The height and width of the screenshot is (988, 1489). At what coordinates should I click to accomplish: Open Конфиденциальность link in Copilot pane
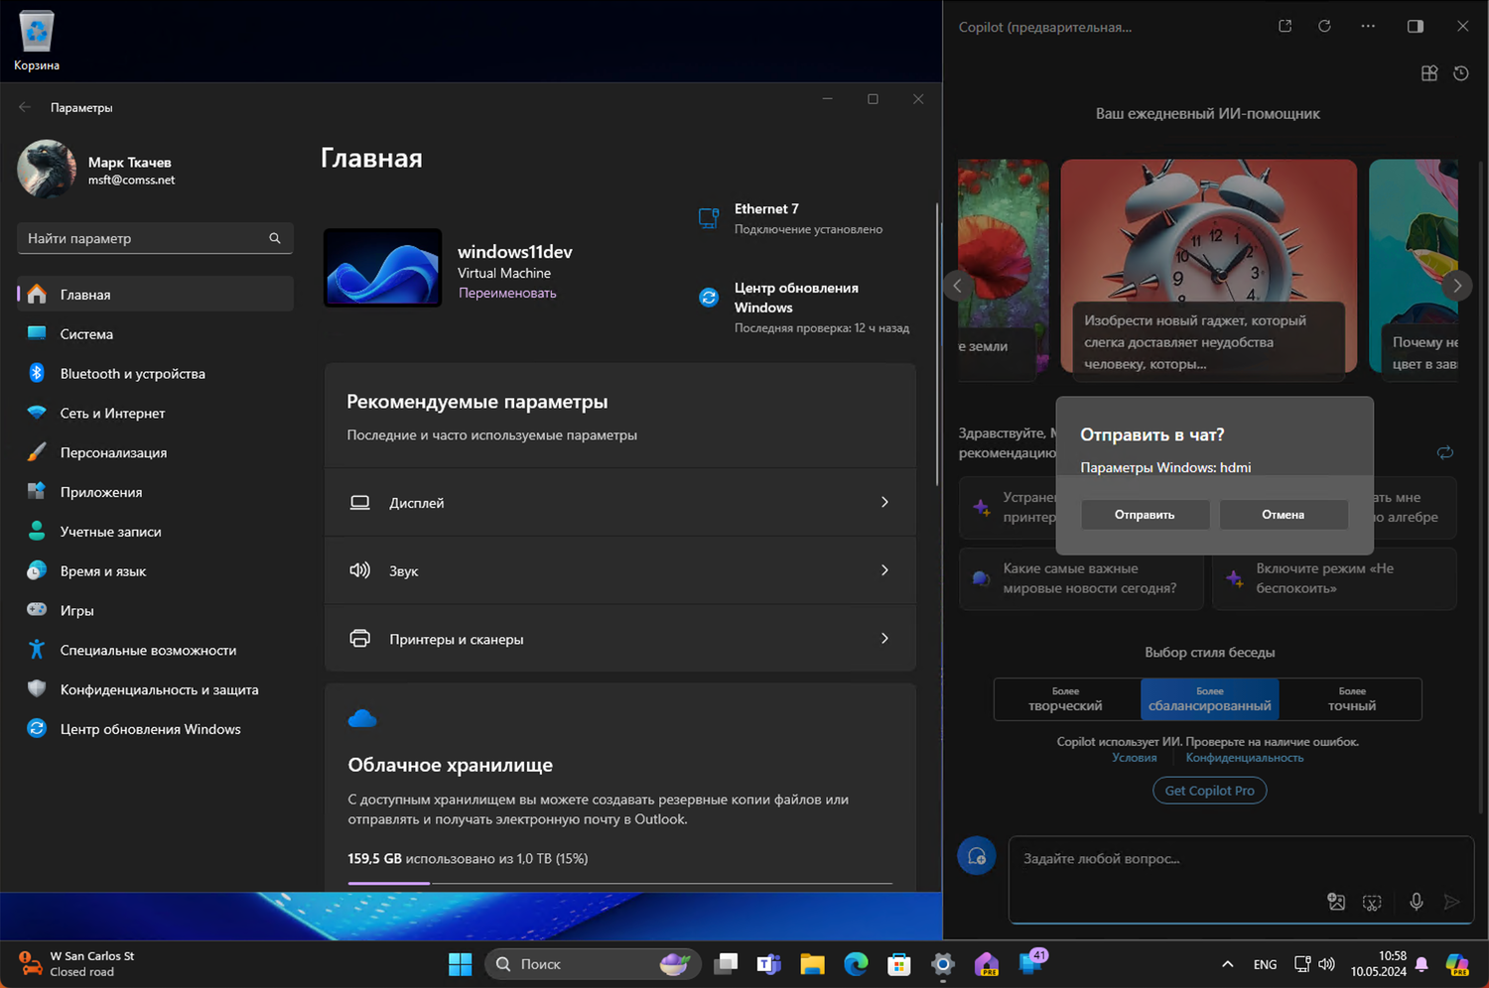tap(1245, 758)
